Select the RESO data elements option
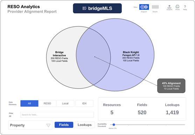The height and width of the screenshot is (135, 195). click(x=47, y=103)
